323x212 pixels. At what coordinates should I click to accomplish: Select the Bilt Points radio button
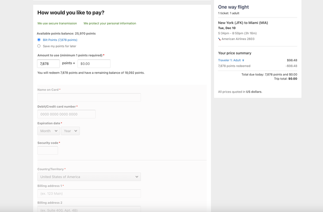(39, 40)
